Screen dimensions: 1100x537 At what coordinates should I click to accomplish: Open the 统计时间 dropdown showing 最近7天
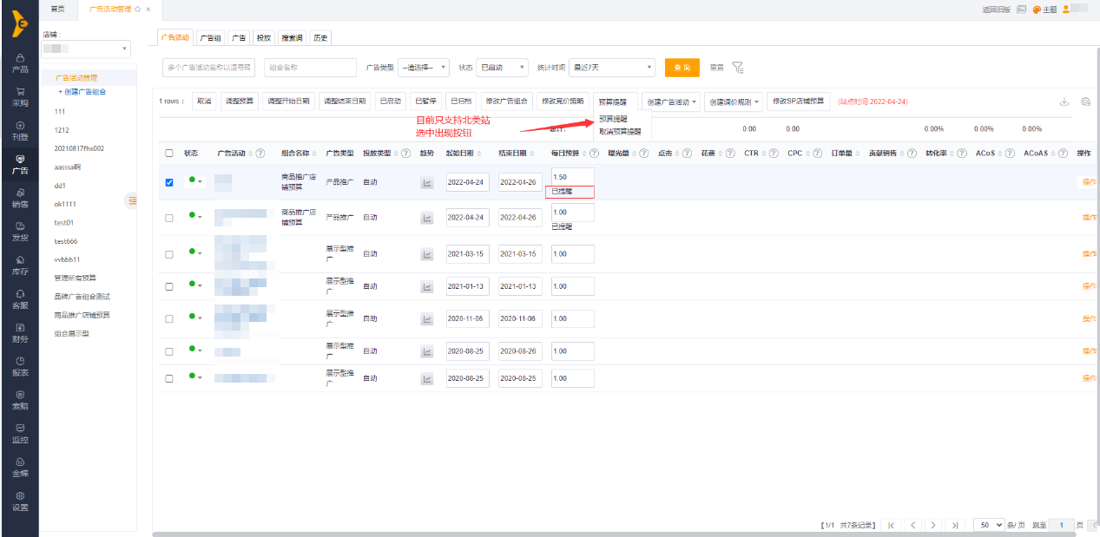pos(611,67)
